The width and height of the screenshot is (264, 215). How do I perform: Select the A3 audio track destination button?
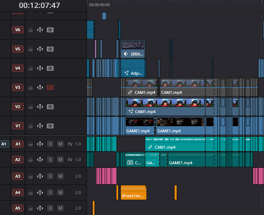pos(18,176)
